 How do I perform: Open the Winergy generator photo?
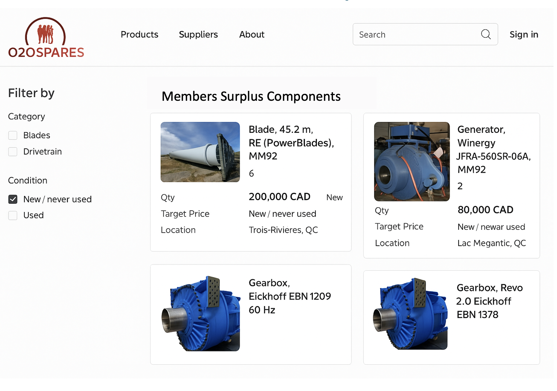412,161
